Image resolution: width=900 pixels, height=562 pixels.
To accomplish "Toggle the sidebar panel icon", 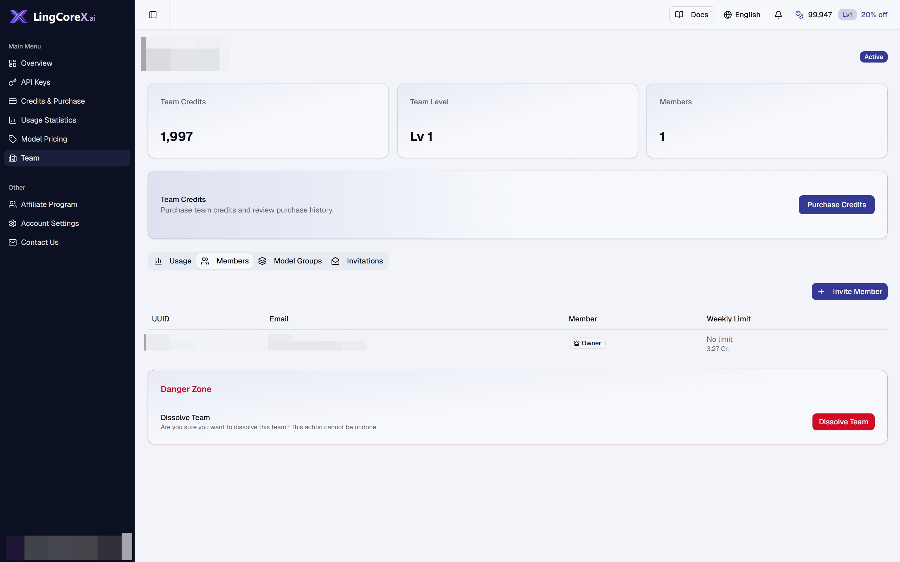I will [153, 15].
